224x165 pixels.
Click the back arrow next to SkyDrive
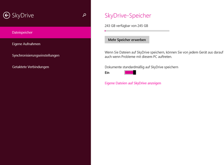pyautogui.click(x=6, y=15)
